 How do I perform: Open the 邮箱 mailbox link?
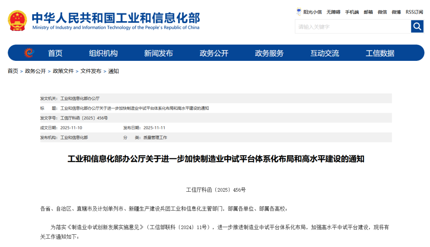368,12
